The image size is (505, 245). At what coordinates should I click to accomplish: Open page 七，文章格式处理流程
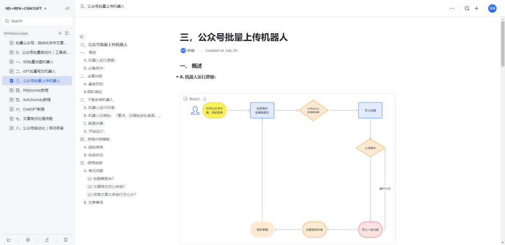click(37, 118)
